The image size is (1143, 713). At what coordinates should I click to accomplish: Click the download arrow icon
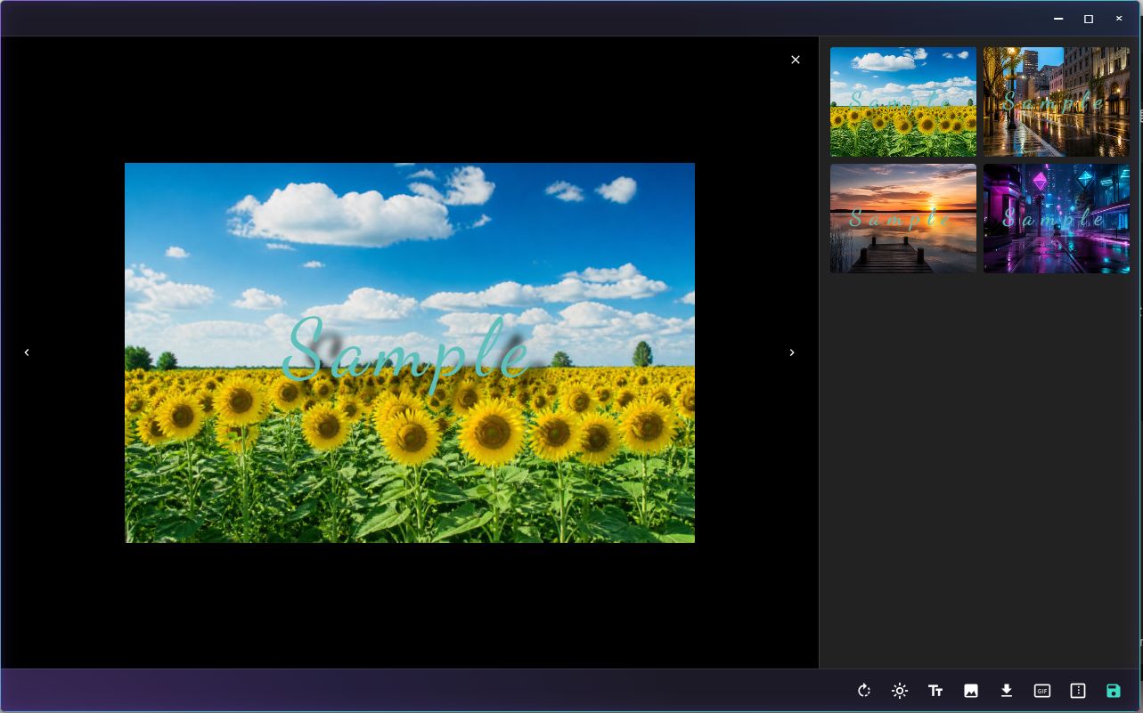(x=1007, y=691)
